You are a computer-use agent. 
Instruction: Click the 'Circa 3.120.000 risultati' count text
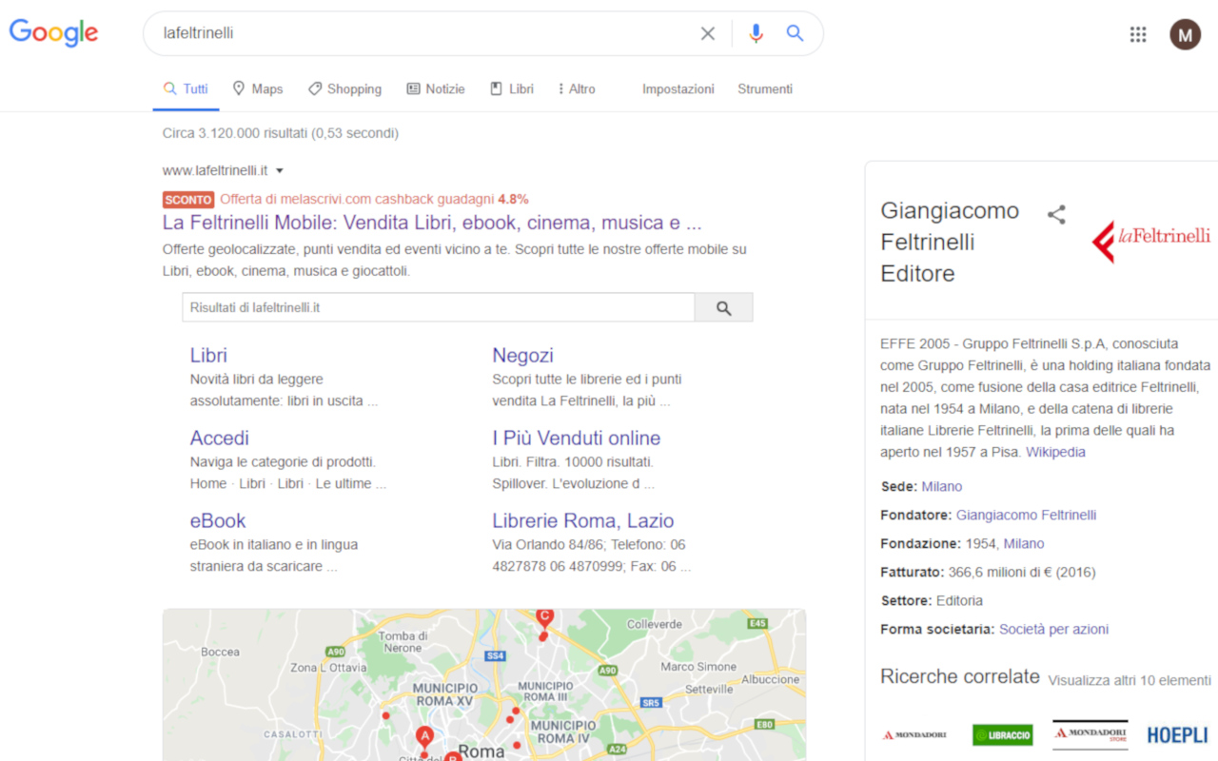pos(281,133)
